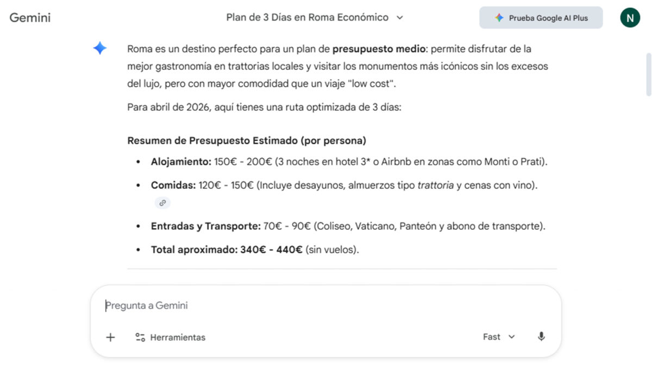Open the source link chip under Comidas
This screenshot has height=366, width=652.
(162, 203)
